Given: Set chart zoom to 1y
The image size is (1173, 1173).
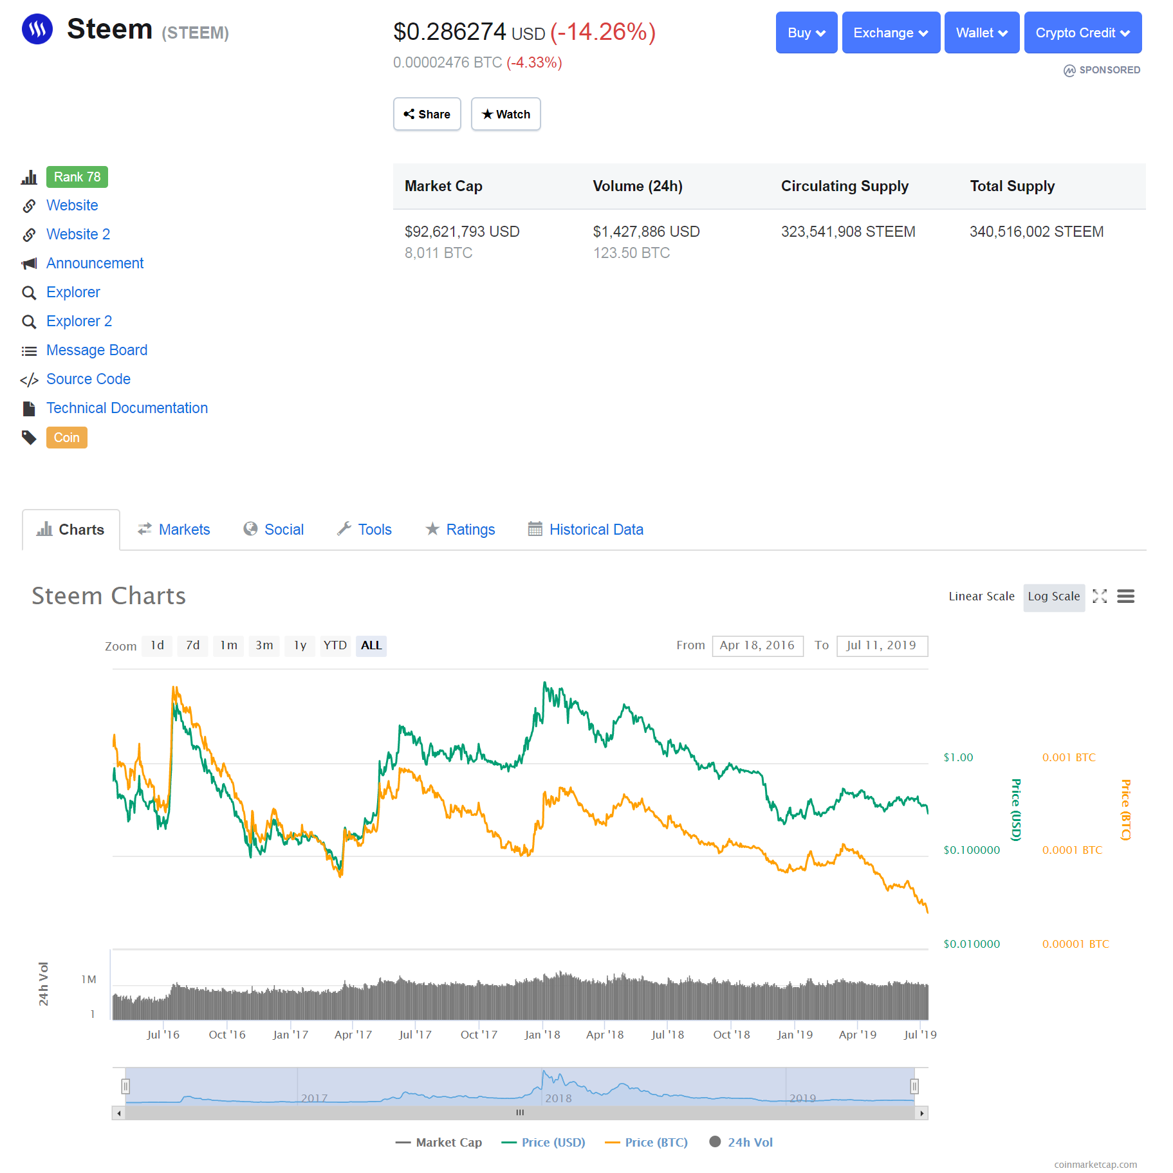Looking at the screenshot, I should [300, 645].
